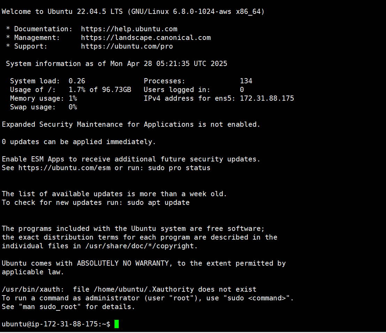The height and width of the screenshot is (333, 386).
Task: Click the System load value 0.26
Action: (x=77, y=81)
